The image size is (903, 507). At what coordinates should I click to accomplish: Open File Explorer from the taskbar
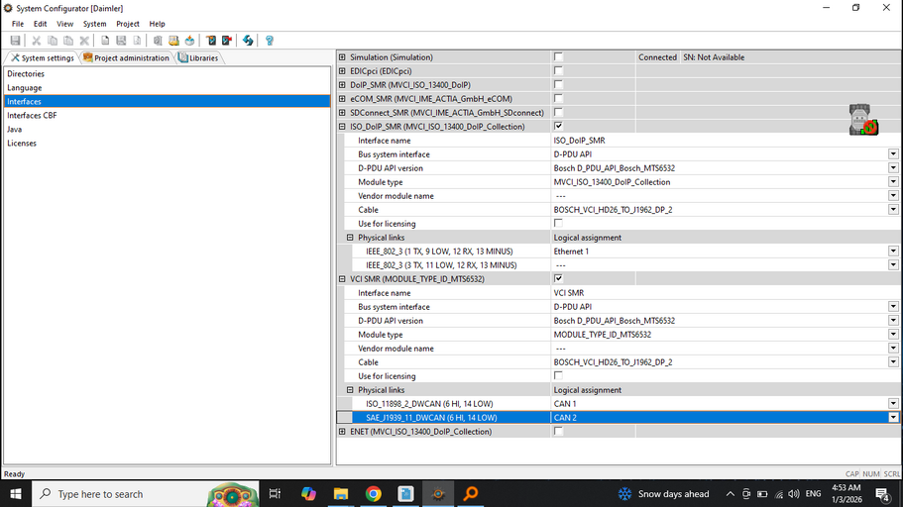coord(341,494)
